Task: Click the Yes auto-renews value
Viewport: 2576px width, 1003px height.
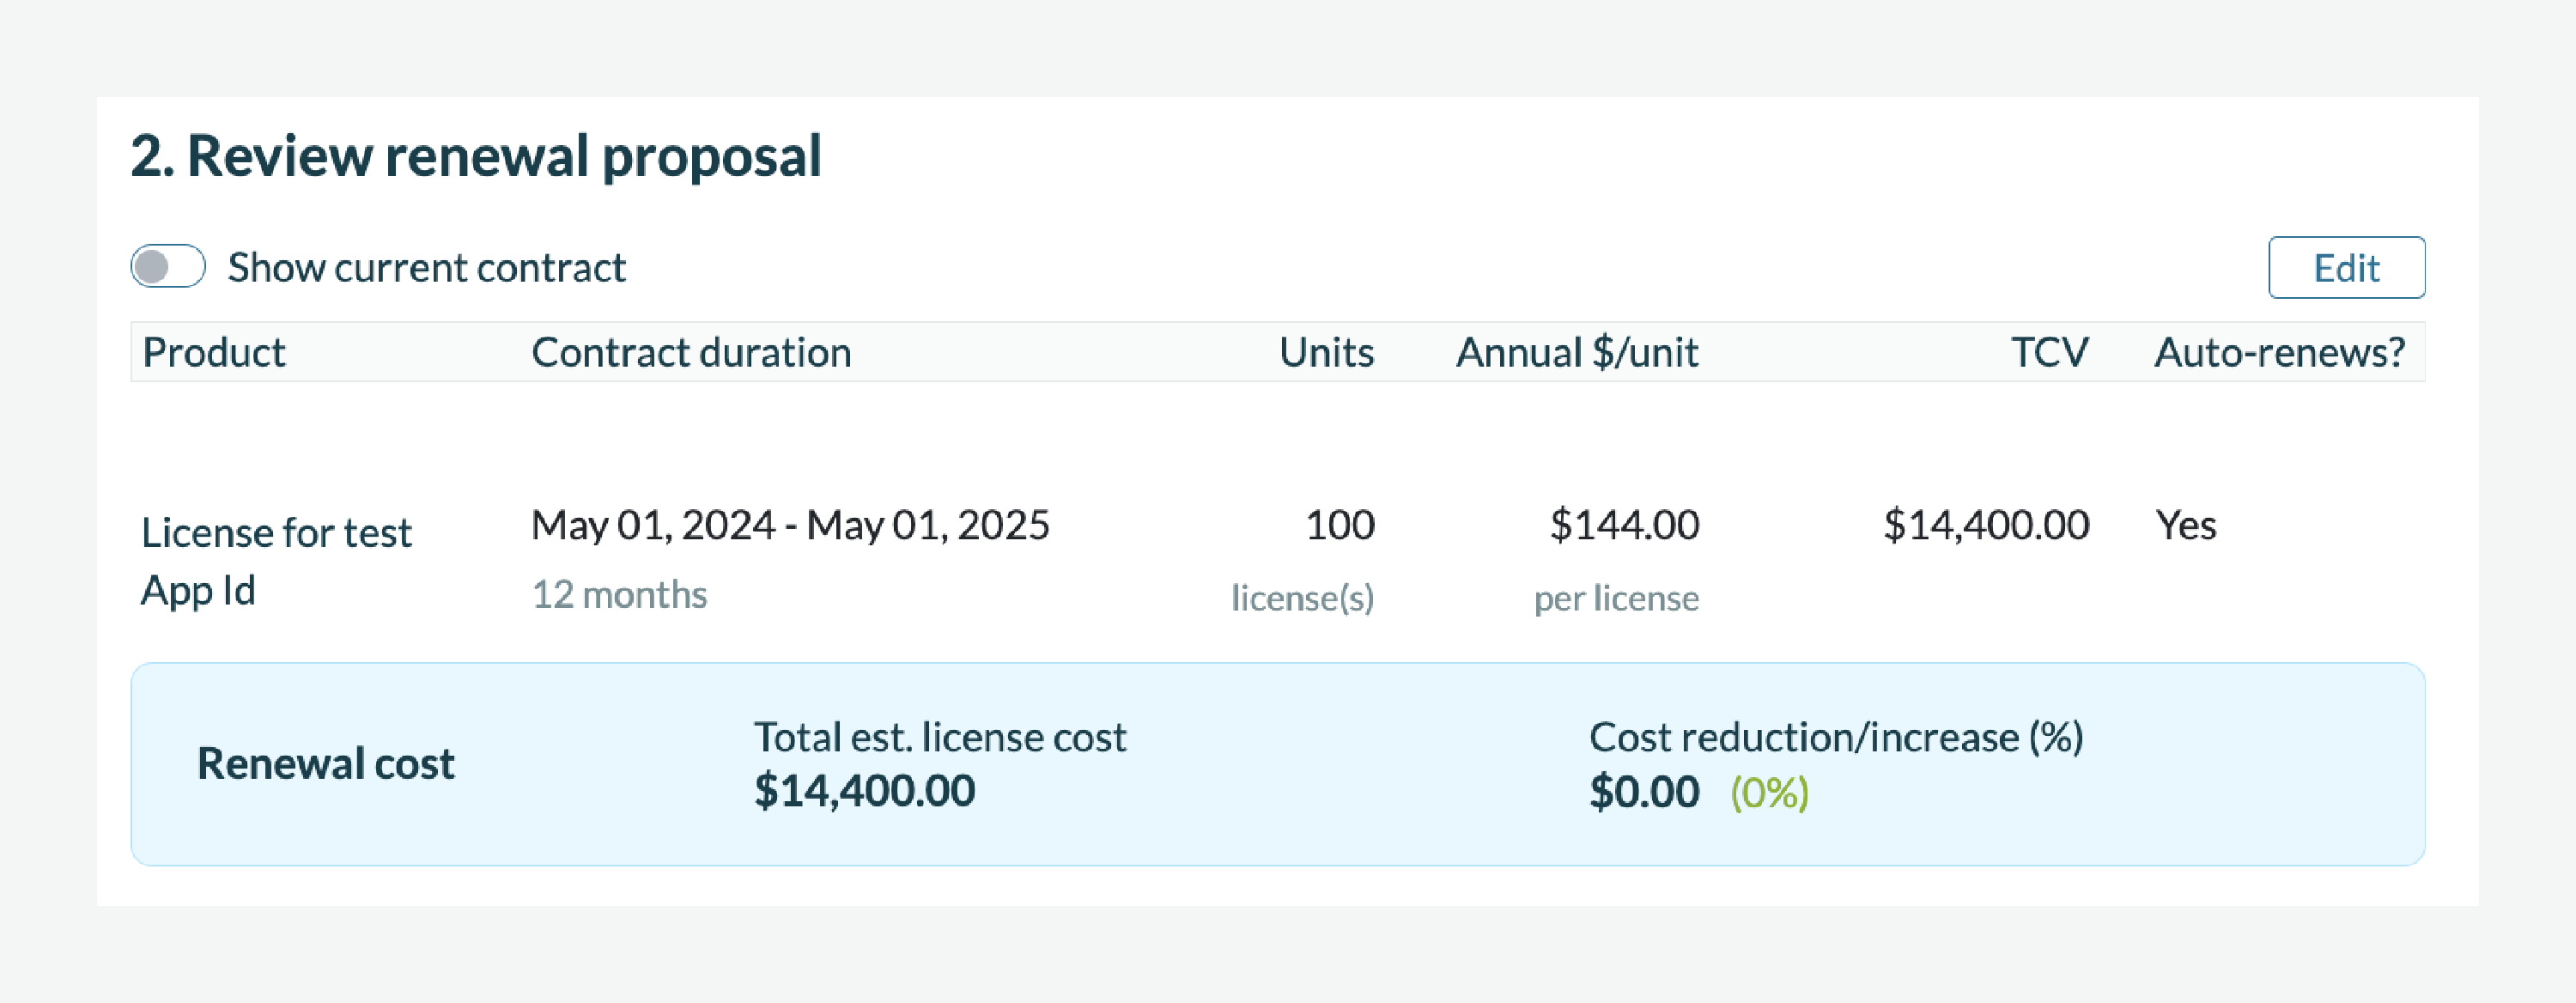Action: [2185, 525]
